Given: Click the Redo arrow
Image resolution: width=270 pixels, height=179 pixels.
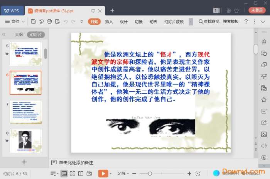Looking at the screenshot, I should (x=74, y=22).
